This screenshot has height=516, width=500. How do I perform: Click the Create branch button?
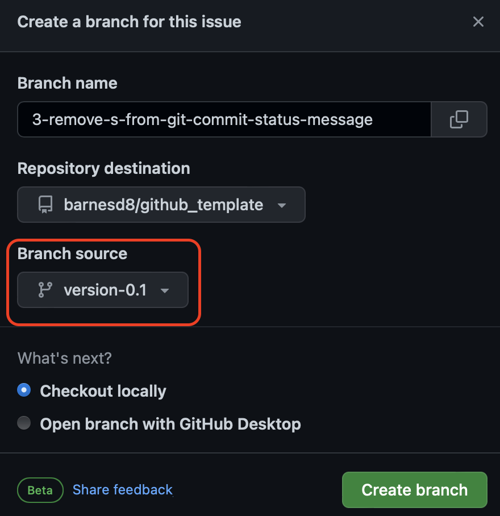pyautogui.click(x=414, y=490)
